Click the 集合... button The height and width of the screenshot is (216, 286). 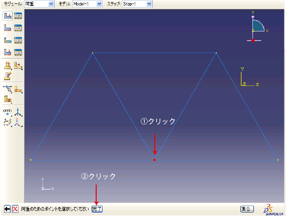(247, 209)
